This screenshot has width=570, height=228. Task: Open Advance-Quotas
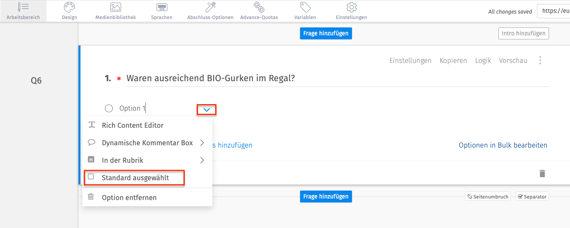259,11
